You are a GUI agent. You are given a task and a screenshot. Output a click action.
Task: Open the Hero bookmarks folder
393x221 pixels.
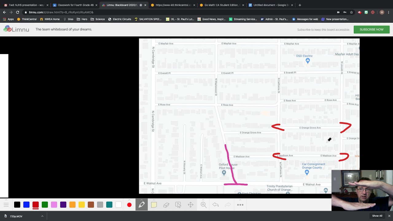click(x=82, y=19)
